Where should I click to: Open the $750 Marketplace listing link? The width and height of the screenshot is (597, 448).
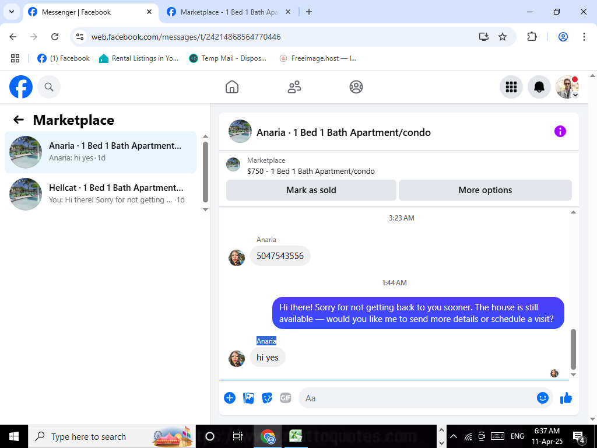coord(311,171)
